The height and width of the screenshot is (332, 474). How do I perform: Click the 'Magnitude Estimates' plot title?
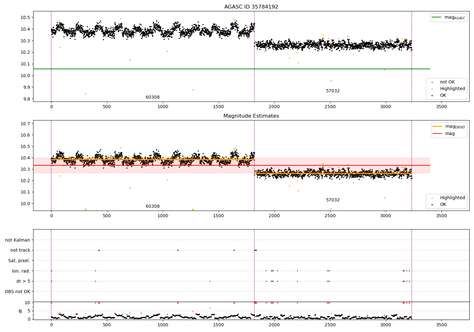[x=251, y=116]
